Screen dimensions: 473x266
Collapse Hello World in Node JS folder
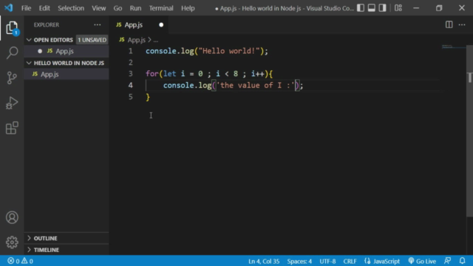[x=29, y=63]
